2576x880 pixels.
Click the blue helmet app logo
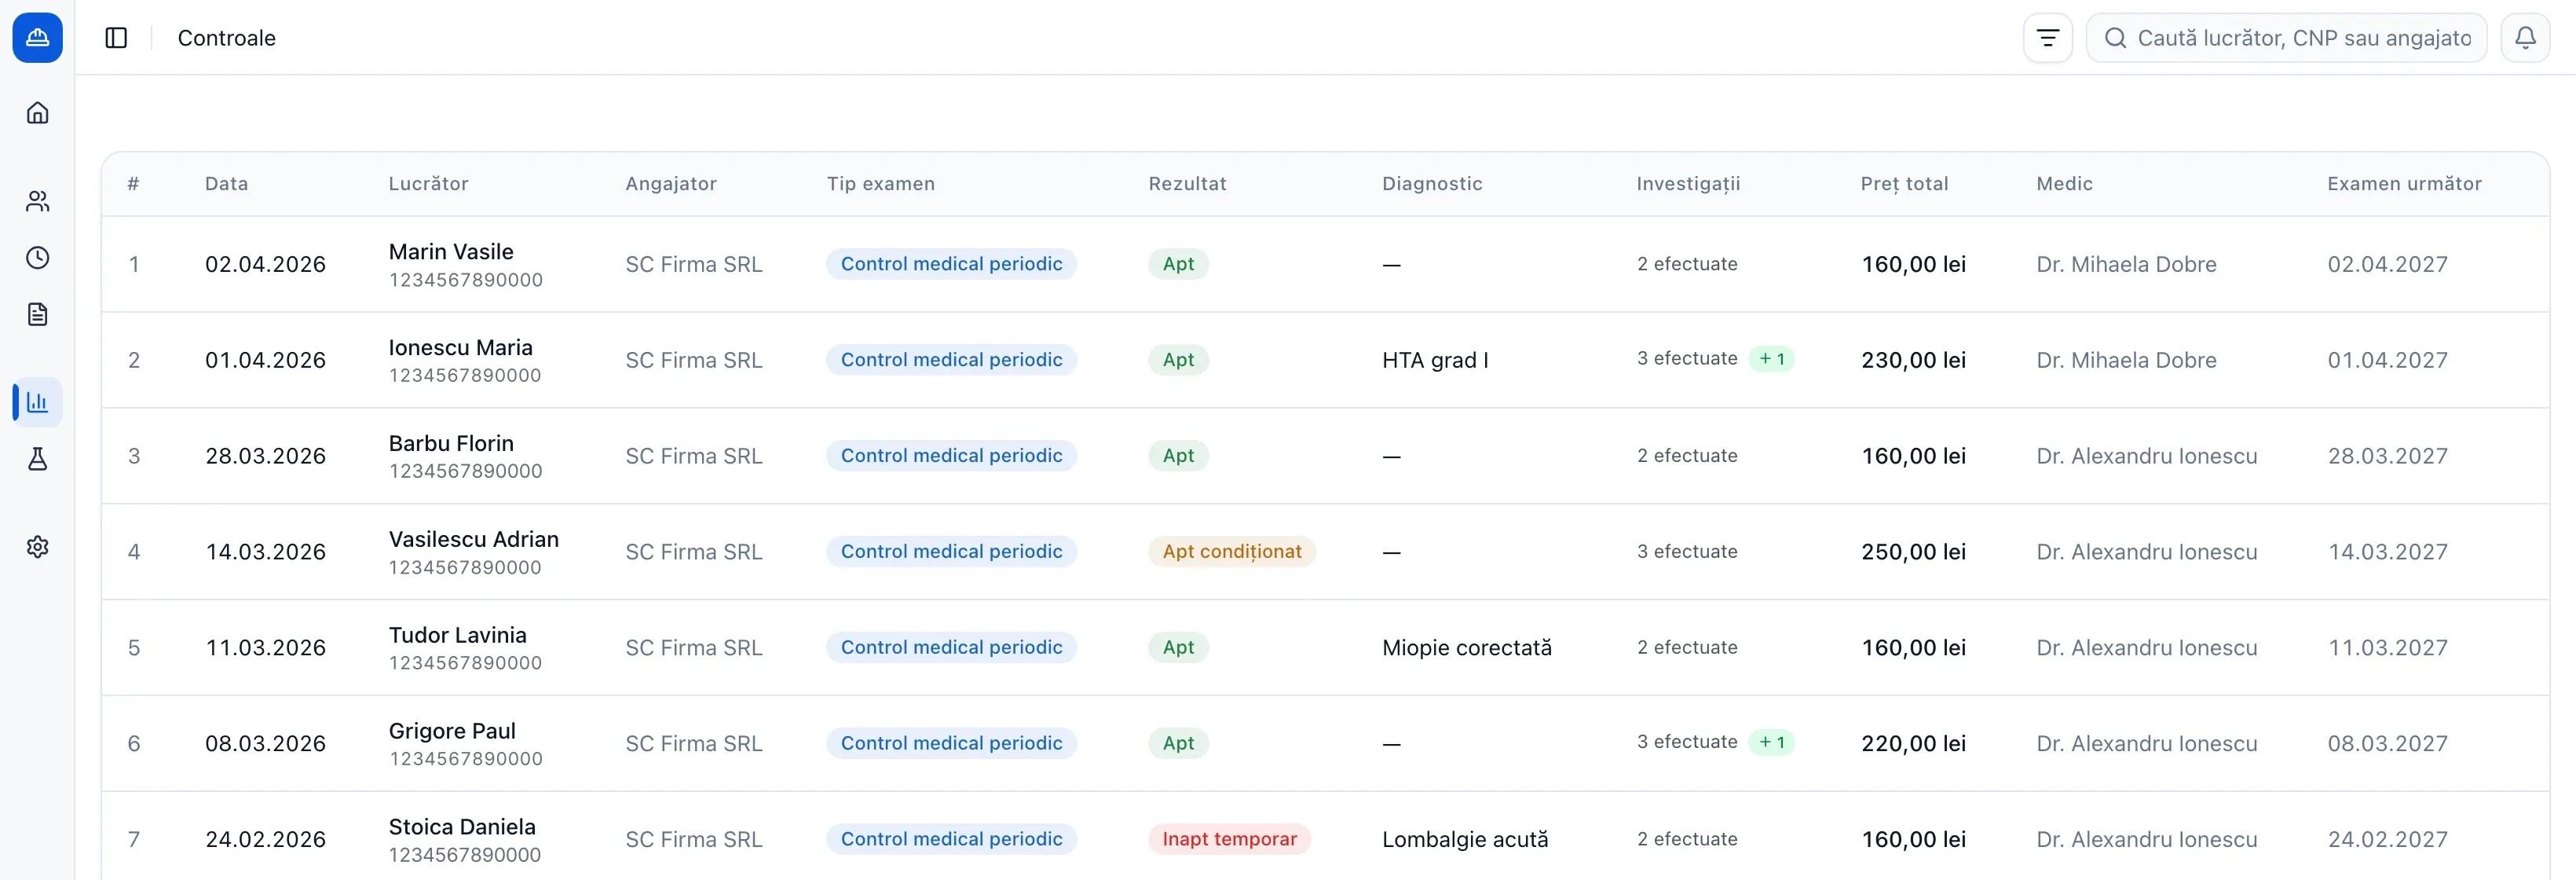37,38
